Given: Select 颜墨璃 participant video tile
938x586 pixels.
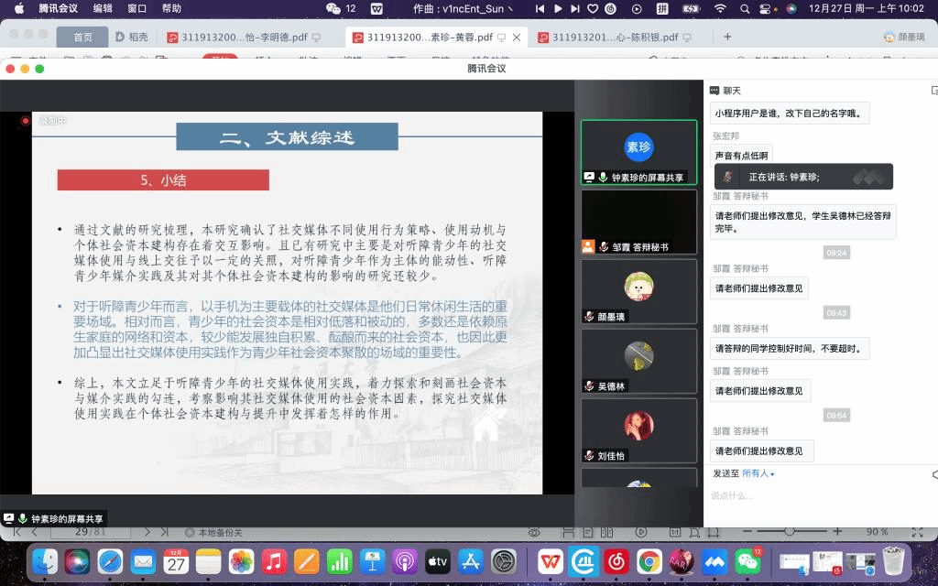Looking at the screenshot, I should coord(638,291).
